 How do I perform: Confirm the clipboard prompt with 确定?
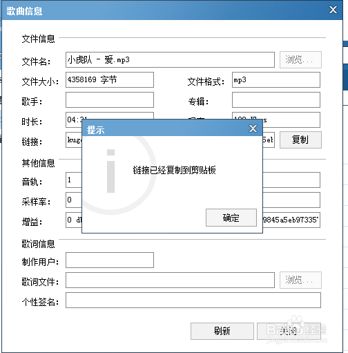[x=231, y=218]
